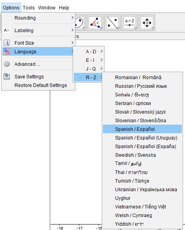
Task: Select the Reflect about Line tool icon
Action: click(x=112, y=23)
